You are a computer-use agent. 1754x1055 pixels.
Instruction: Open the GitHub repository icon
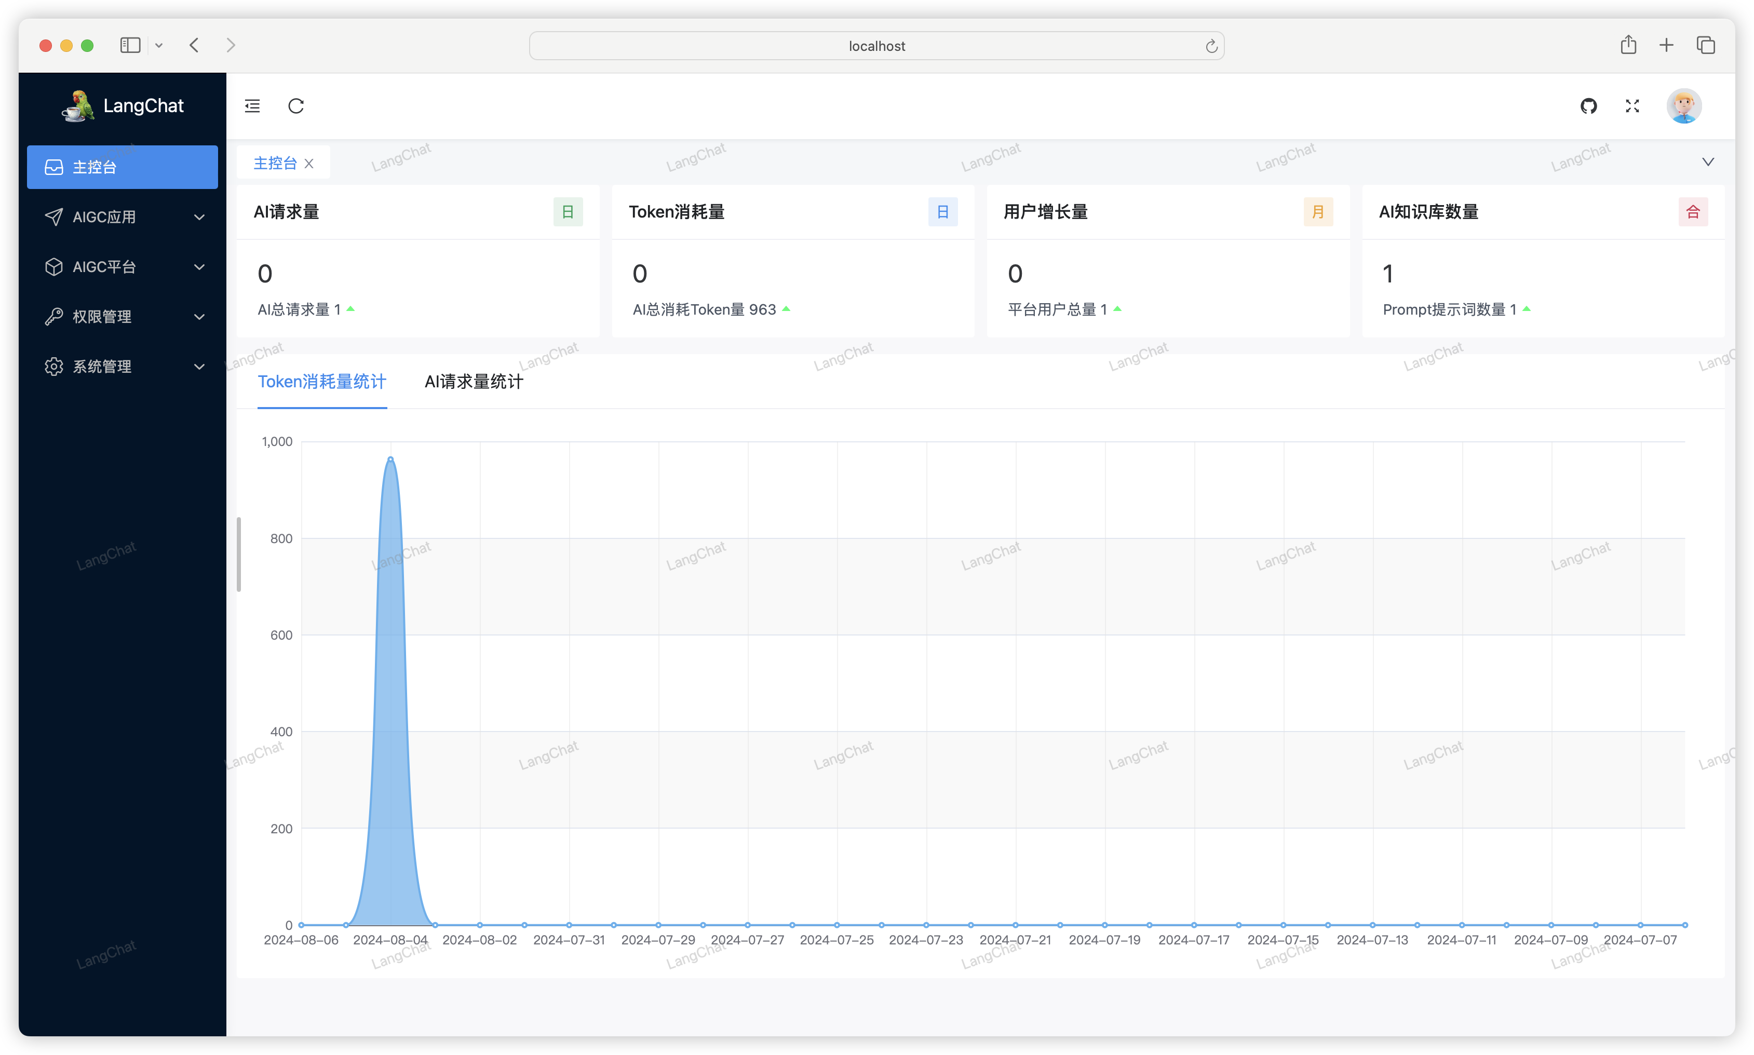point(1588,106)
